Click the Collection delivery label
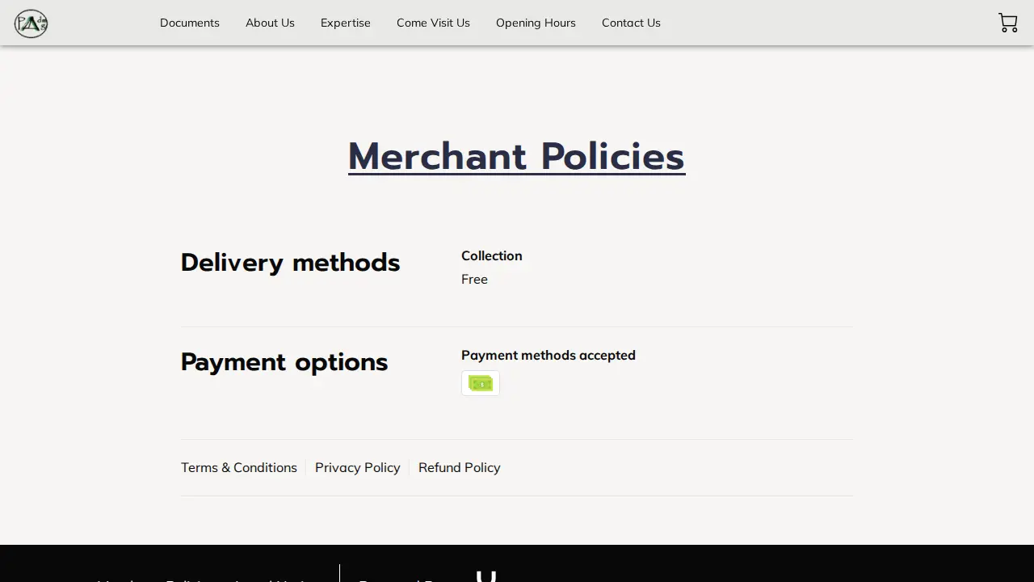Screen dimensions: 1034x582 click(x=492, y=255)
